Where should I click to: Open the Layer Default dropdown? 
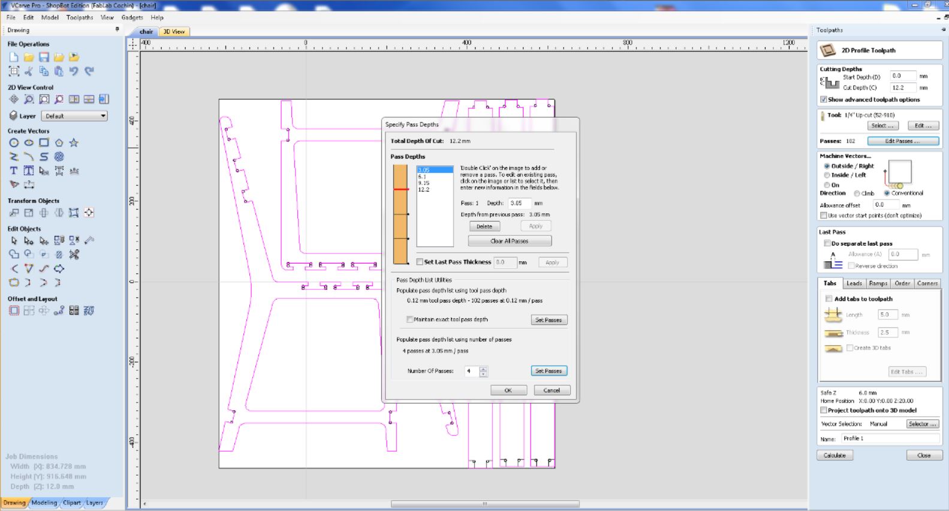pos(74,116)
